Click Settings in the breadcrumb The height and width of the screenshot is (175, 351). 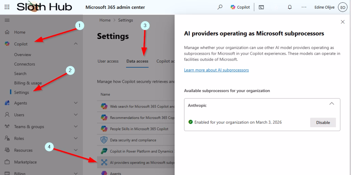pos(125,20)
